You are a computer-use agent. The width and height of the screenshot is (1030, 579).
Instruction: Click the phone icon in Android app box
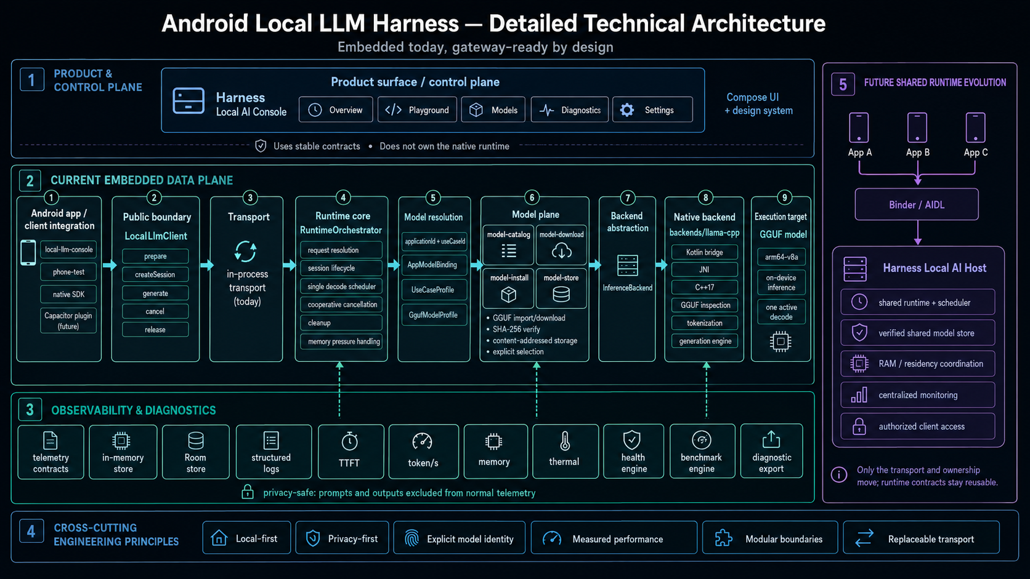[x=28, y=253]
